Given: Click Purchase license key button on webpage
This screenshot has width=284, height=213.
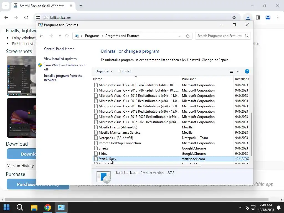Looking at the screenshot, I should pos(38,184).
